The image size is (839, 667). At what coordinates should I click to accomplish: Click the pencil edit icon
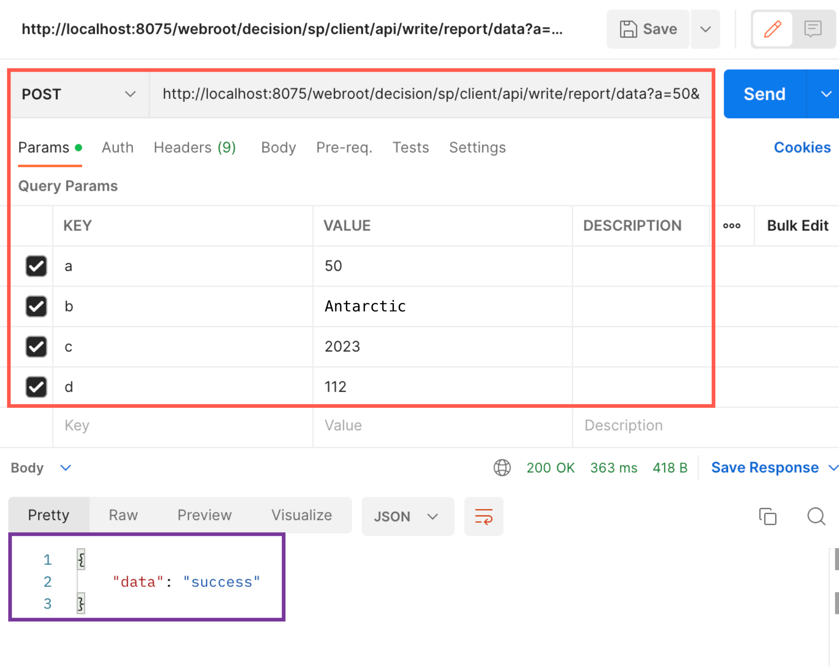(773, 29)
